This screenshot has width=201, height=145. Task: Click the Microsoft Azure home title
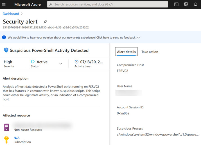(28, 4)
